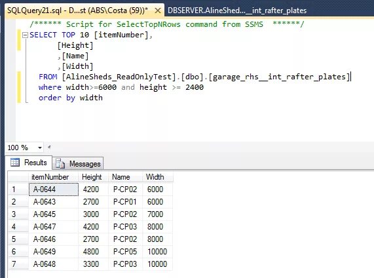Close the SQLQuery21.sql tab
374x278 pixels.
click(x=157, y=10)
